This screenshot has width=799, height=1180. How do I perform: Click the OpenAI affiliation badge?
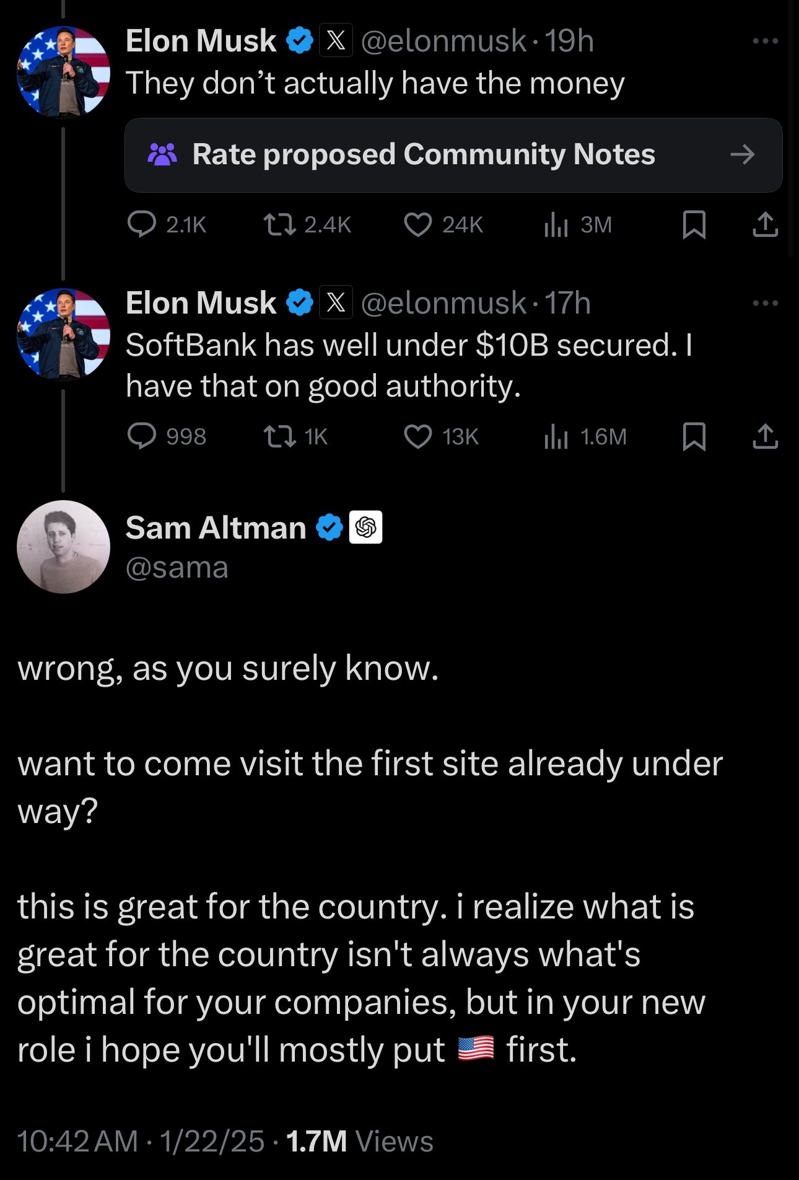(x=365, y=527)
